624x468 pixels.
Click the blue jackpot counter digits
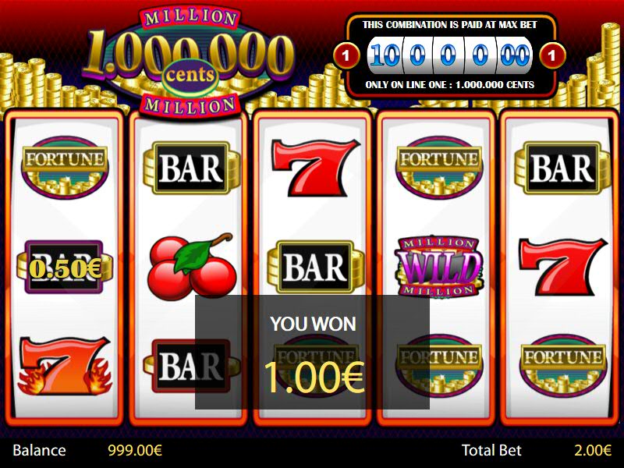coord(450,55)
